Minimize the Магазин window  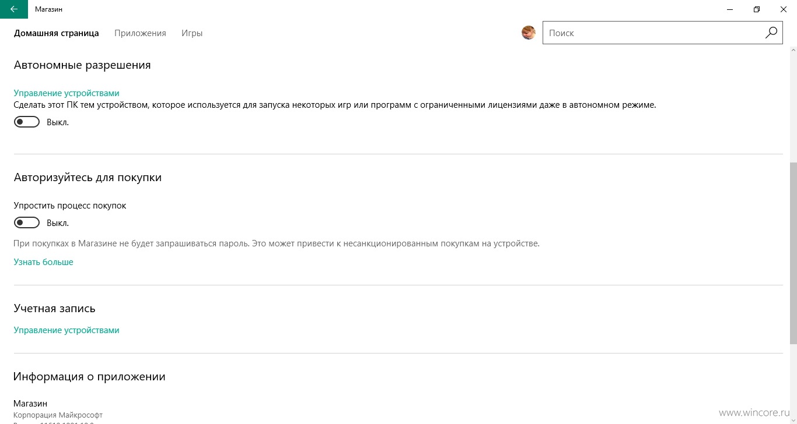click(730, 9)
